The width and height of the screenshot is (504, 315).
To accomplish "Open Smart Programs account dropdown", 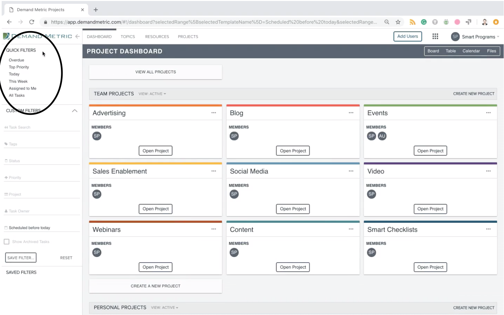I will tap(475, 37).
